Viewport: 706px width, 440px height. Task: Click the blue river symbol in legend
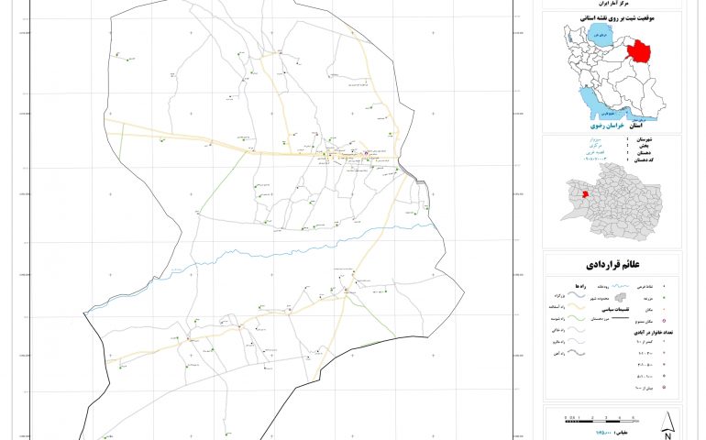tap(622, 286)
